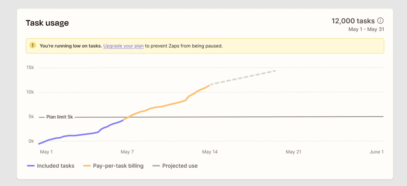The height and width of the screenshot is (186, 407).
Task: Click the yellow warning exclamation icon
Action: 32,45
